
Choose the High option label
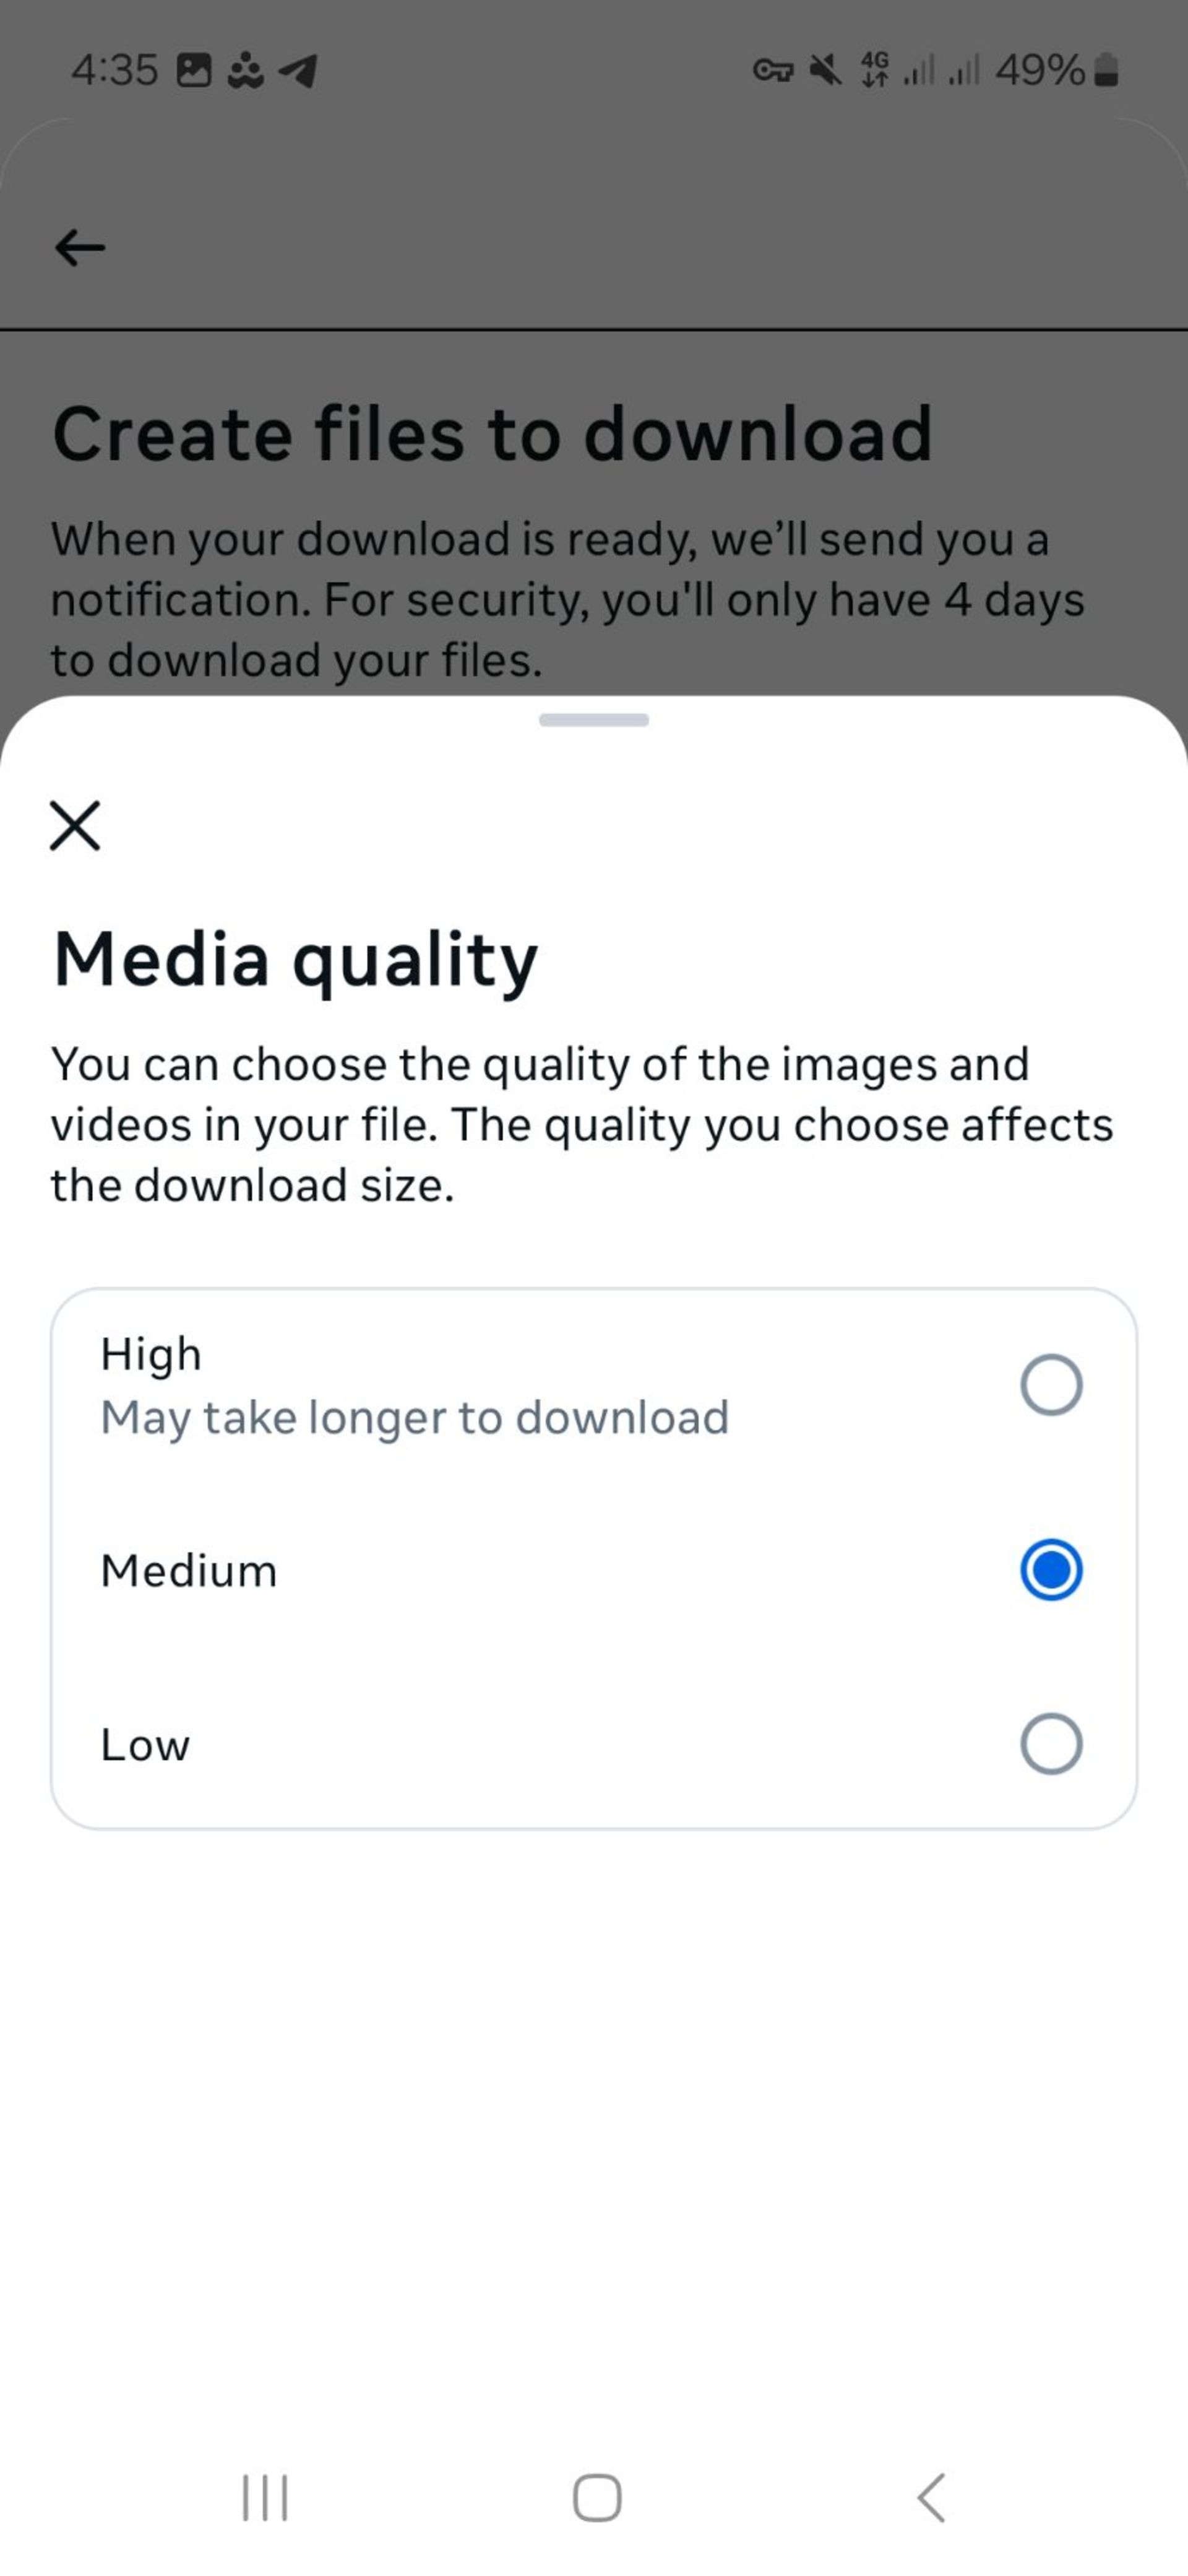pyautogui.click(x=151, y=1354)
